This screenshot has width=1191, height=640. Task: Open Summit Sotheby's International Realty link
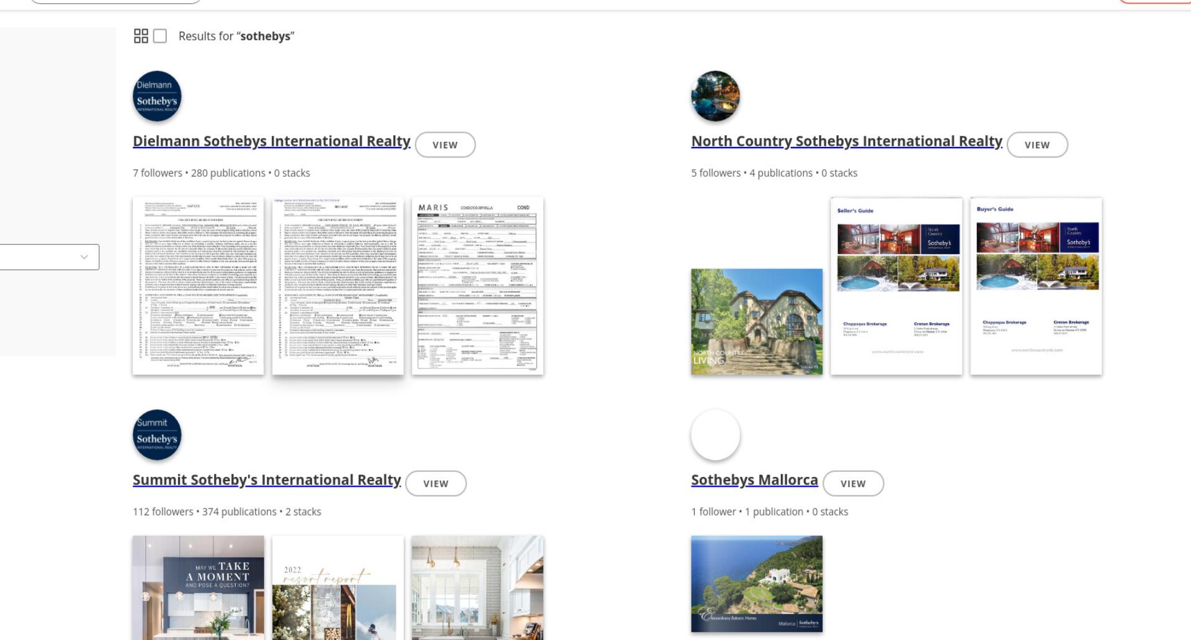click(x=267, y=480)
